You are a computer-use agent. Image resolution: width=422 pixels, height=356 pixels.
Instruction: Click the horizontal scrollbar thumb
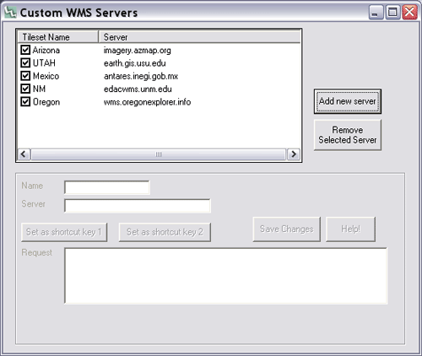coord(159,154)
